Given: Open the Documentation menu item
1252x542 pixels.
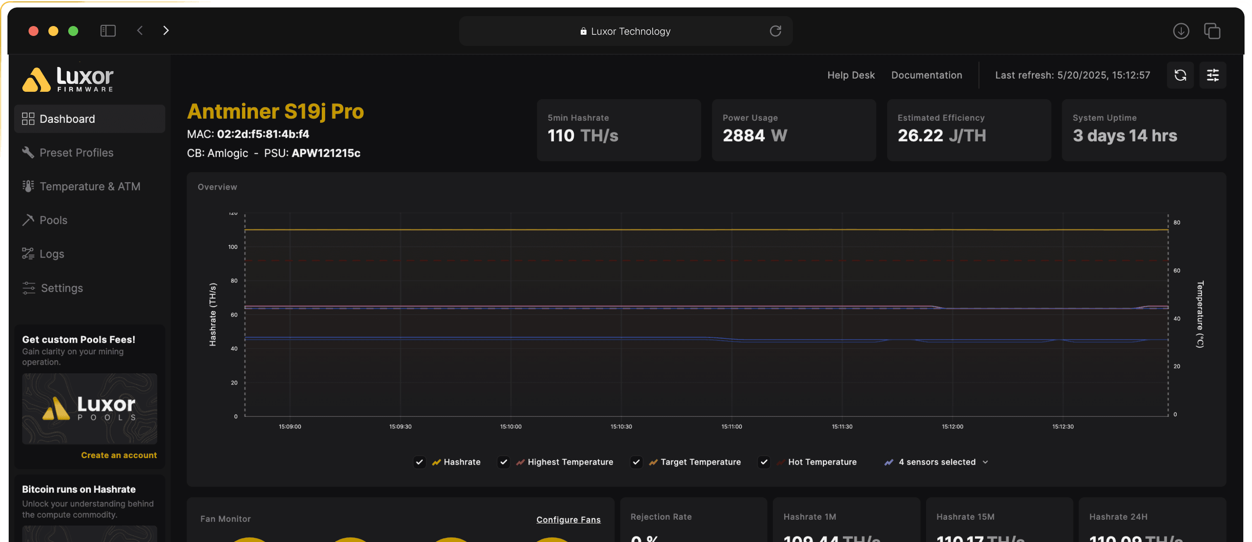Looking at the screenshot, I should 926,75.
